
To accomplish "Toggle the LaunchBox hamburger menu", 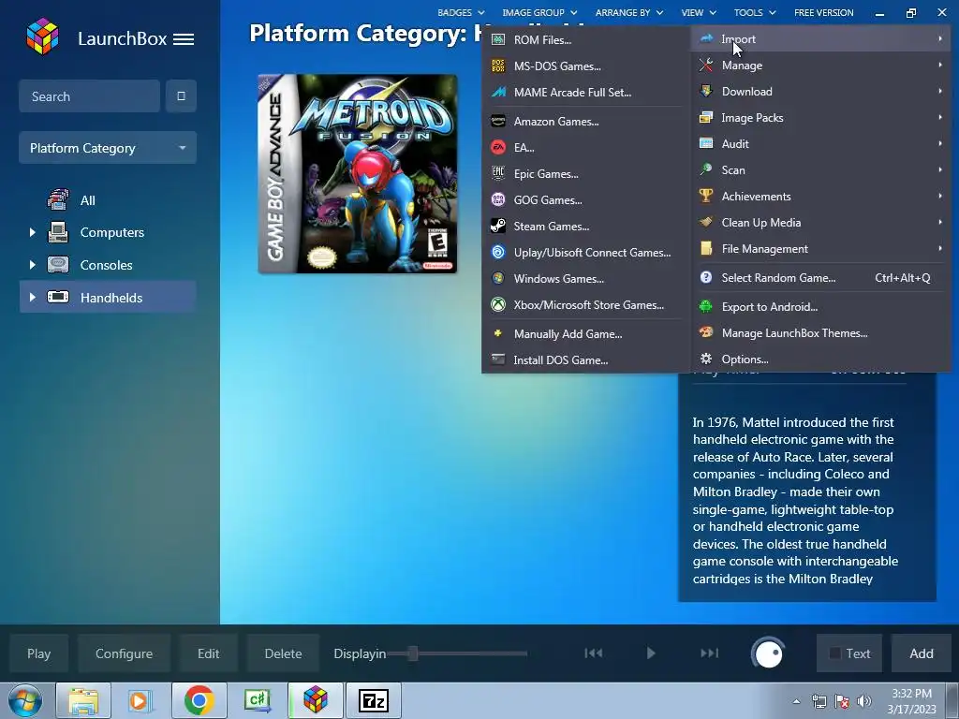I will (184, 39).
